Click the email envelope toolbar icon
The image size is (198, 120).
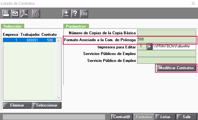[x=15, y=14]
